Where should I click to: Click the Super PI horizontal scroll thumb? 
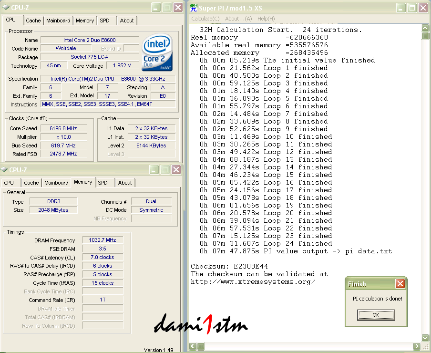pyautogui.click(x=201, y=346)
